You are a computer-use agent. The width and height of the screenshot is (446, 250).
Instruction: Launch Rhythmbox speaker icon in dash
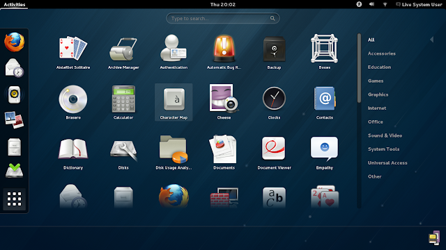click(x=14, y=94)
